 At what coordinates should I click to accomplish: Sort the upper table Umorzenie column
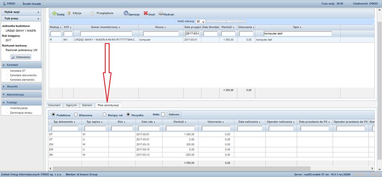(x=254, y=27)
